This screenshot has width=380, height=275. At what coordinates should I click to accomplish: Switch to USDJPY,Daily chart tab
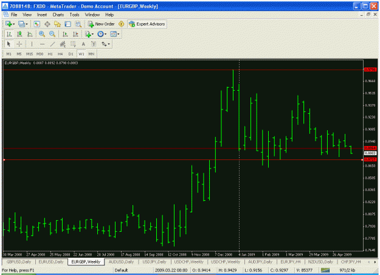click(x=154, y=262)
